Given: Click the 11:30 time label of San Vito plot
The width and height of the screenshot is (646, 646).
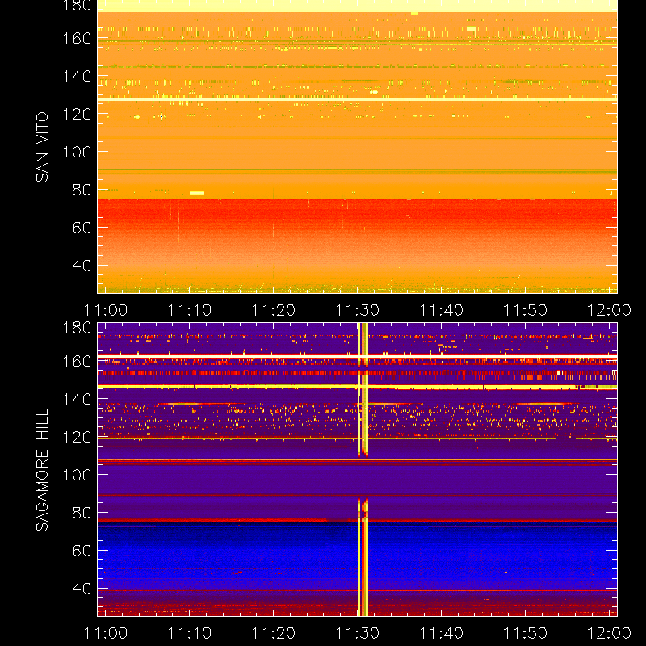Looking at the screenshot, I should click(357, 310).
